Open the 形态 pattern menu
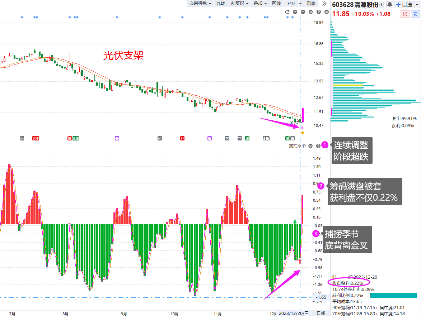The image size is (421, 316). (x=311, y=3)
